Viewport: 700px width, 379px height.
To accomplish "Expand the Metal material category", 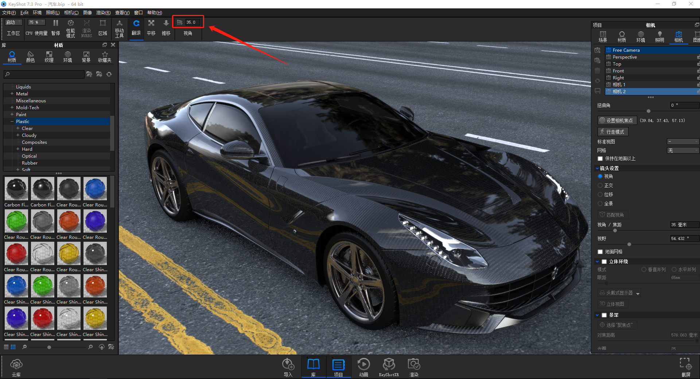I will tap(12, 94).
